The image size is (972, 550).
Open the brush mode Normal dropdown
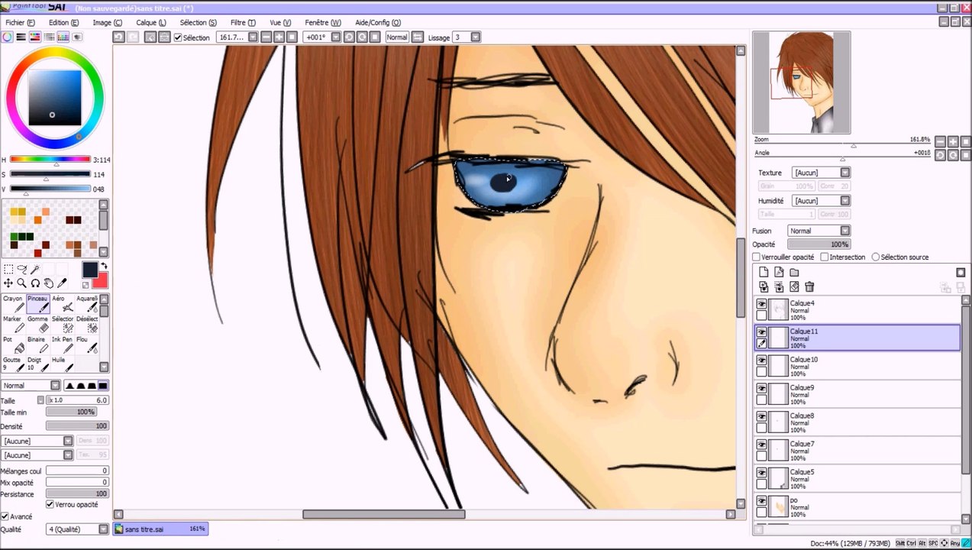pyautogui.click(x=31, y=386)
